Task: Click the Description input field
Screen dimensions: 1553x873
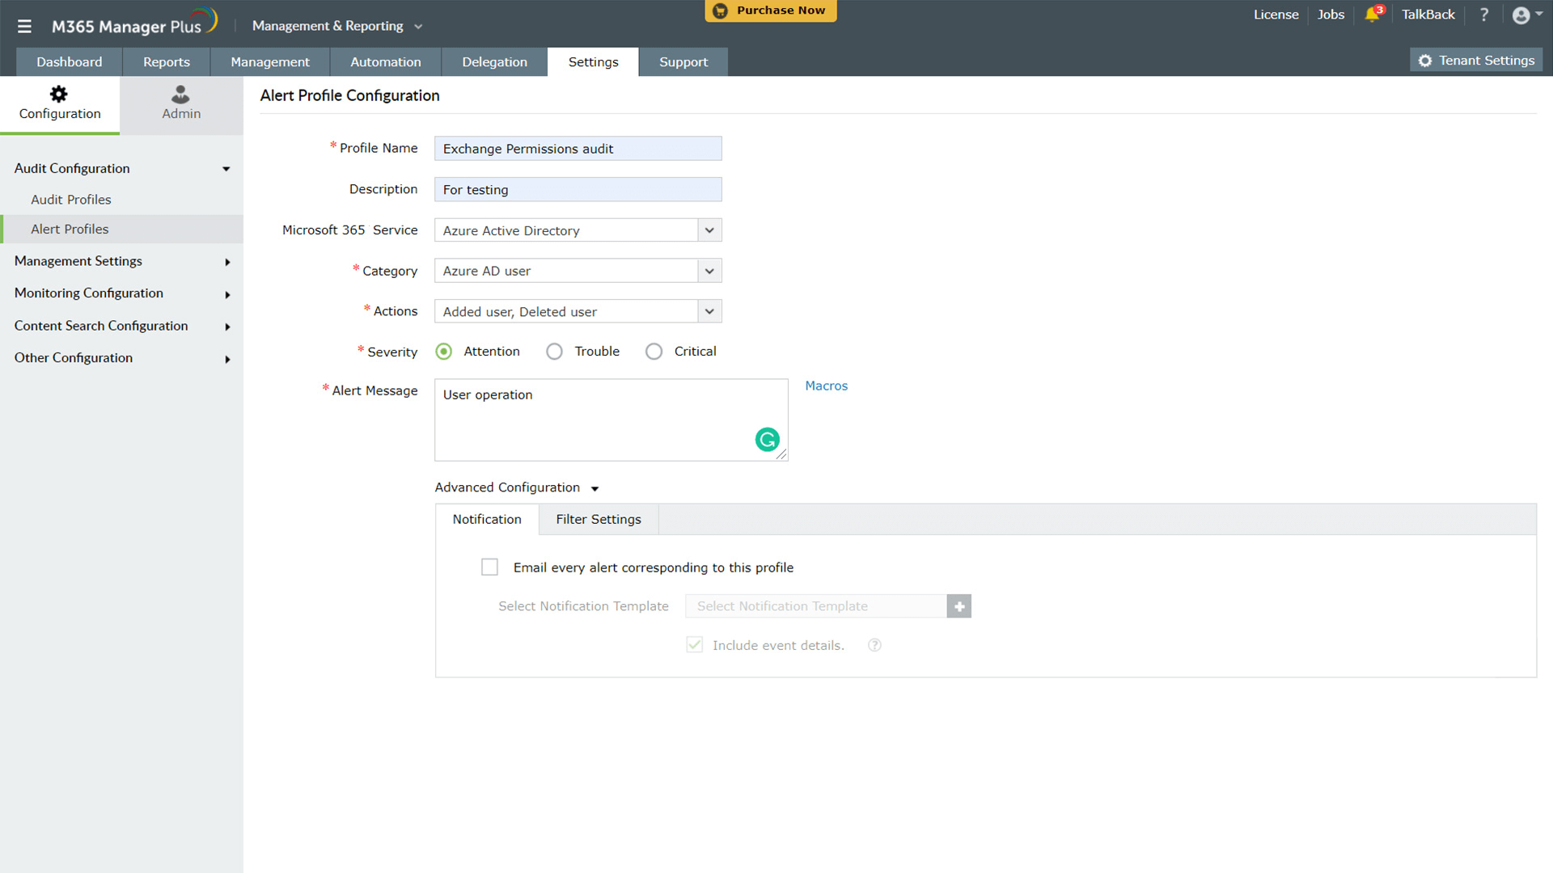Action: [x=578, y=190]
